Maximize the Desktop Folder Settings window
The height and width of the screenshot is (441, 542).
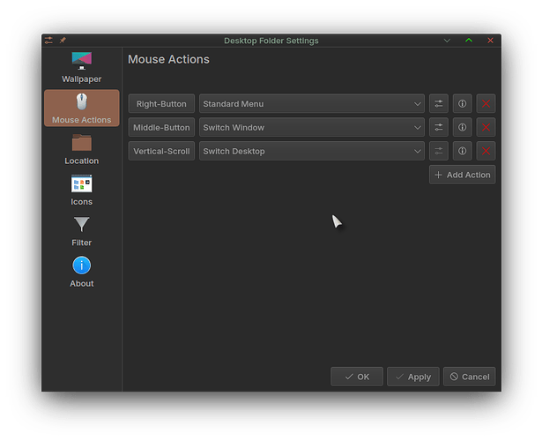click(469, 41)
